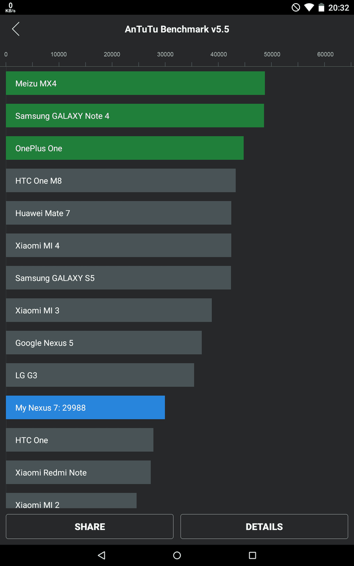Tap the do-not-disturb status icon

coord(296,7)
